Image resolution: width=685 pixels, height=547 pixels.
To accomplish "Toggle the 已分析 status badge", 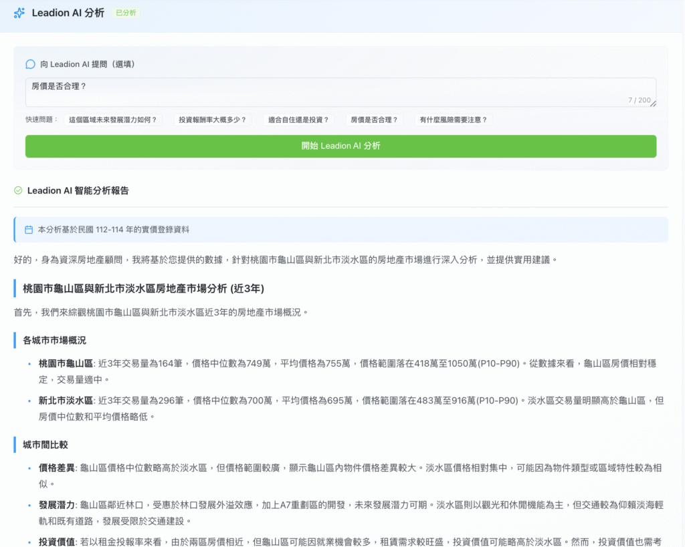I will pyautogui.click(x=126, y=12).
